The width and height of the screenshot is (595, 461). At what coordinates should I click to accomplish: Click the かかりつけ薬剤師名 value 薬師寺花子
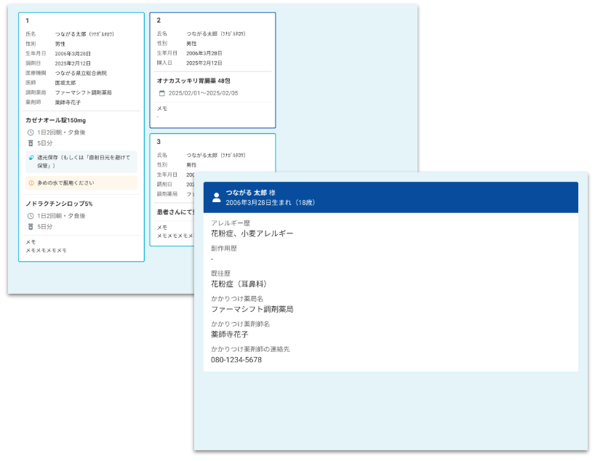click(x=230, y=334)
